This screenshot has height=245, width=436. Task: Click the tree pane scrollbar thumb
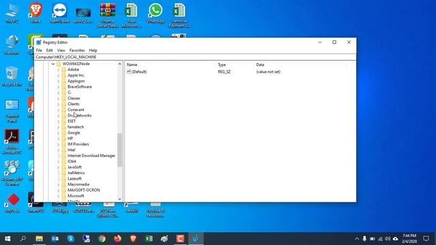[120, 150]
